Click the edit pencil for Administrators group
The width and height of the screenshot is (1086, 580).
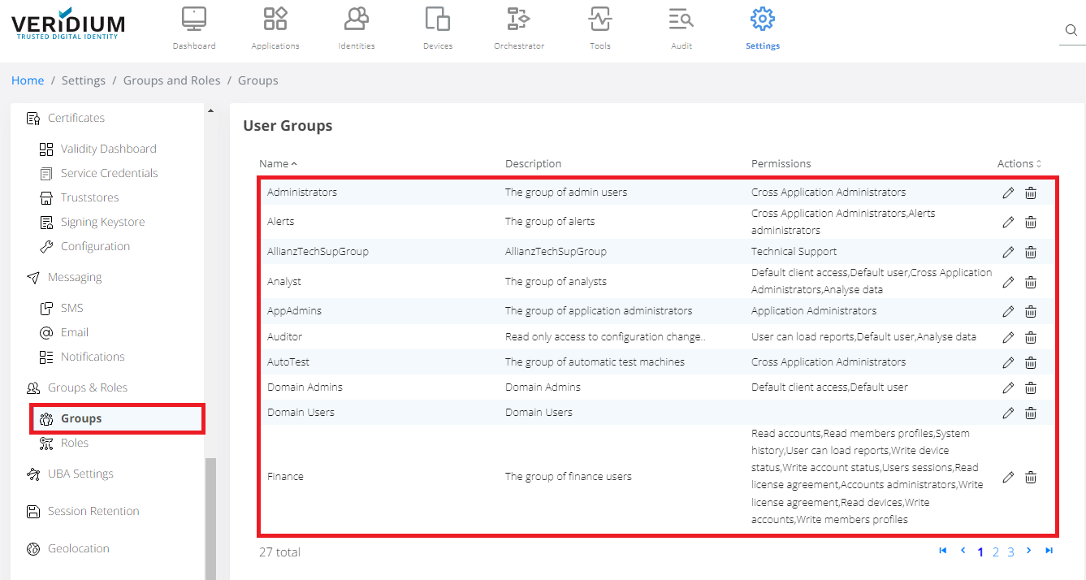(x=1008, y=193)
